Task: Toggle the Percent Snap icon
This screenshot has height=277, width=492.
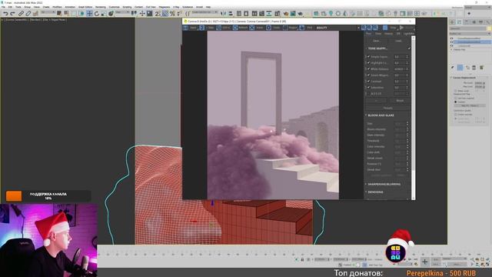Action: [172, 13]
